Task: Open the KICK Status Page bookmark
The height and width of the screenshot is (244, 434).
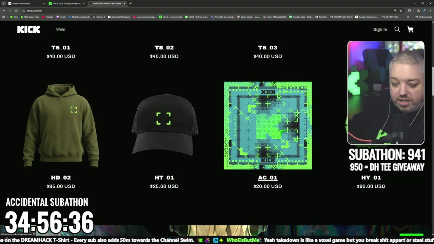Action: (30, 17)
